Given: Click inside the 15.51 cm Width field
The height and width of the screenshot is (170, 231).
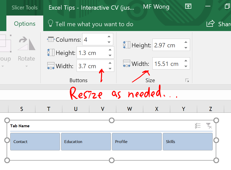Looking at the screenshot, I should tap(167, 63).
